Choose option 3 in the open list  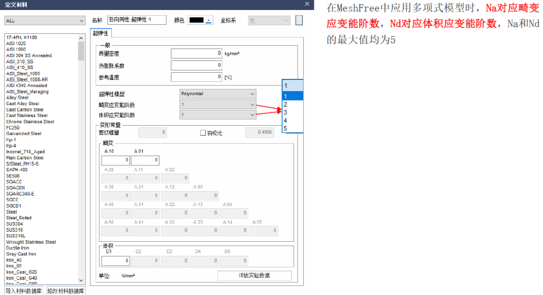click(x=286, y=113)
